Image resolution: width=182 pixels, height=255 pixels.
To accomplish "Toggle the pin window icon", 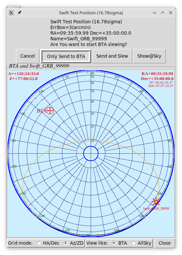I will pos(19,13).
